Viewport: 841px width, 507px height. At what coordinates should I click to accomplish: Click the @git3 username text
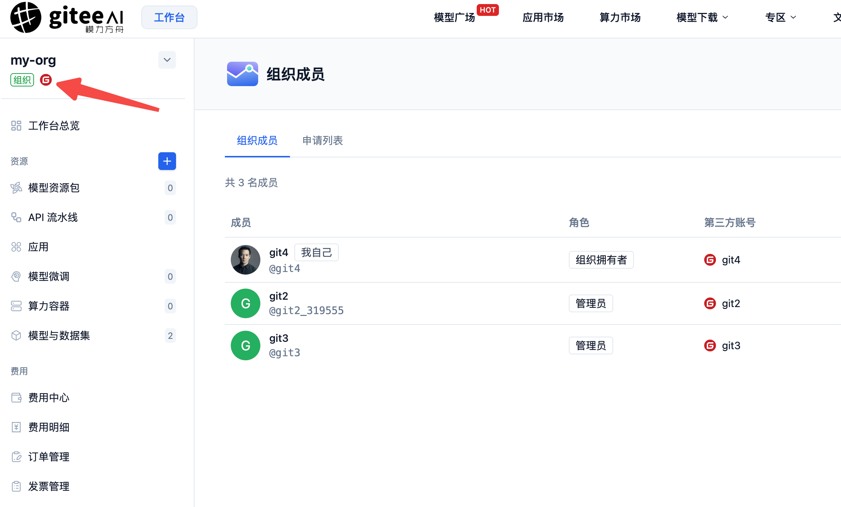[284, 353]
